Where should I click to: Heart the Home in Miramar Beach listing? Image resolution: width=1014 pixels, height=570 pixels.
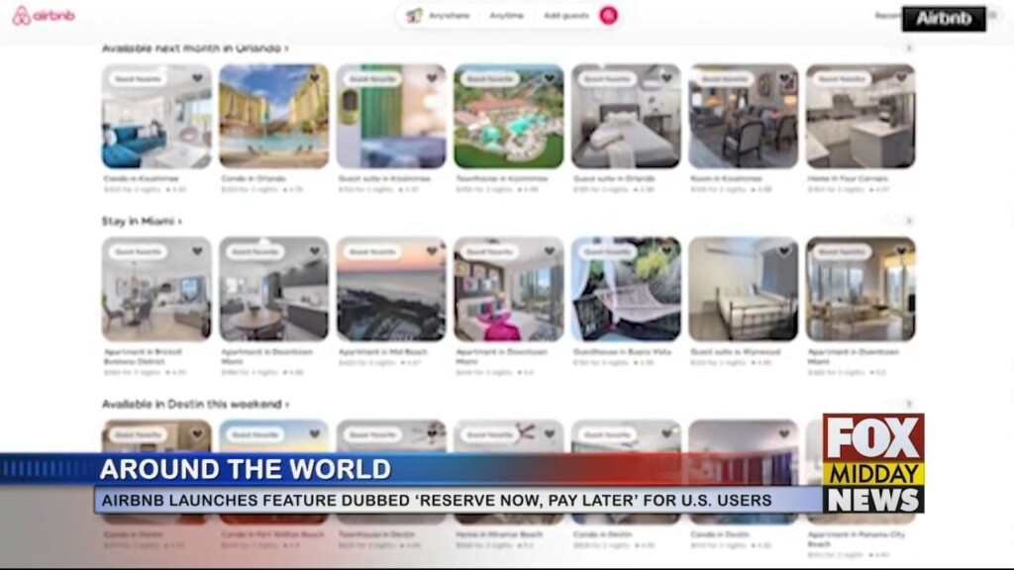click(x=549, y=434)
